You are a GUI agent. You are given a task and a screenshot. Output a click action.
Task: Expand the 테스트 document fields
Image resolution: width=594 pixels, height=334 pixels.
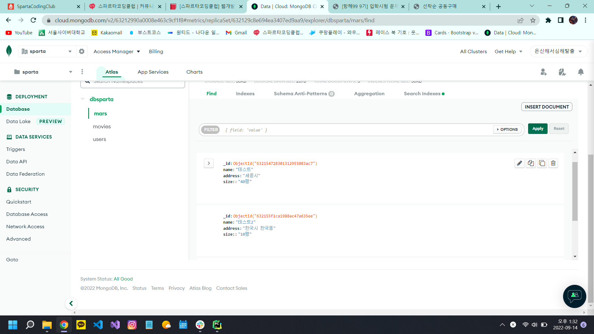coord(209,163)
